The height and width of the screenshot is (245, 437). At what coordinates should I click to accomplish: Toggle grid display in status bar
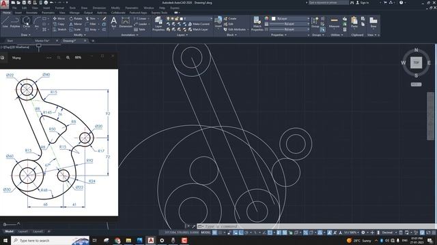tap(214, 233)
